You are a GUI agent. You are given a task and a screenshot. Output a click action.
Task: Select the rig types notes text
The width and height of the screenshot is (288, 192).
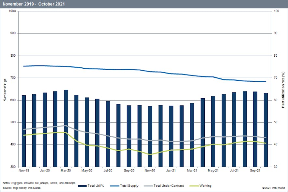coord(40,183)
